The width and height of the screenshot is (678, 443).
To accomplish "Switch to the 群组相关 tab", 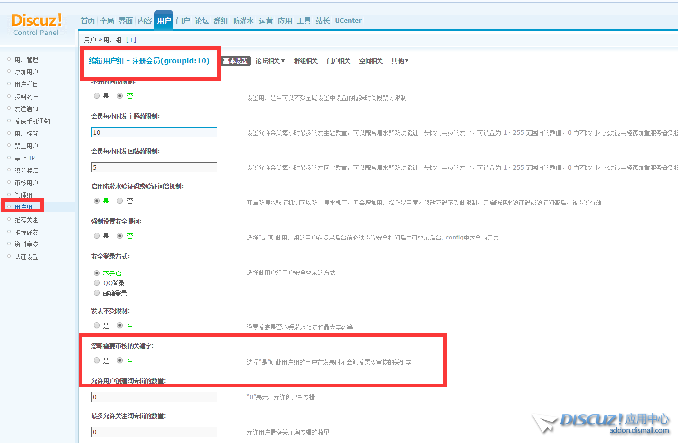I will coord(305,61).
